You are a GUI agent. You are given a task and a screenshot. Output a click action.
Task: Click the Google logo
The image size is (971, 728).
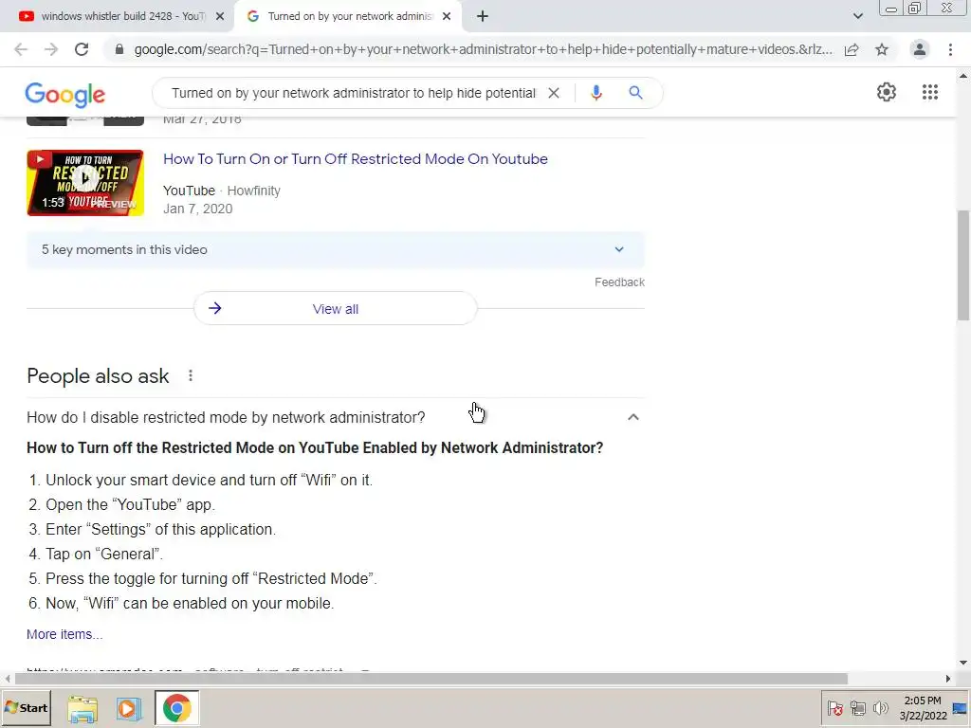[x=65, y=94]
